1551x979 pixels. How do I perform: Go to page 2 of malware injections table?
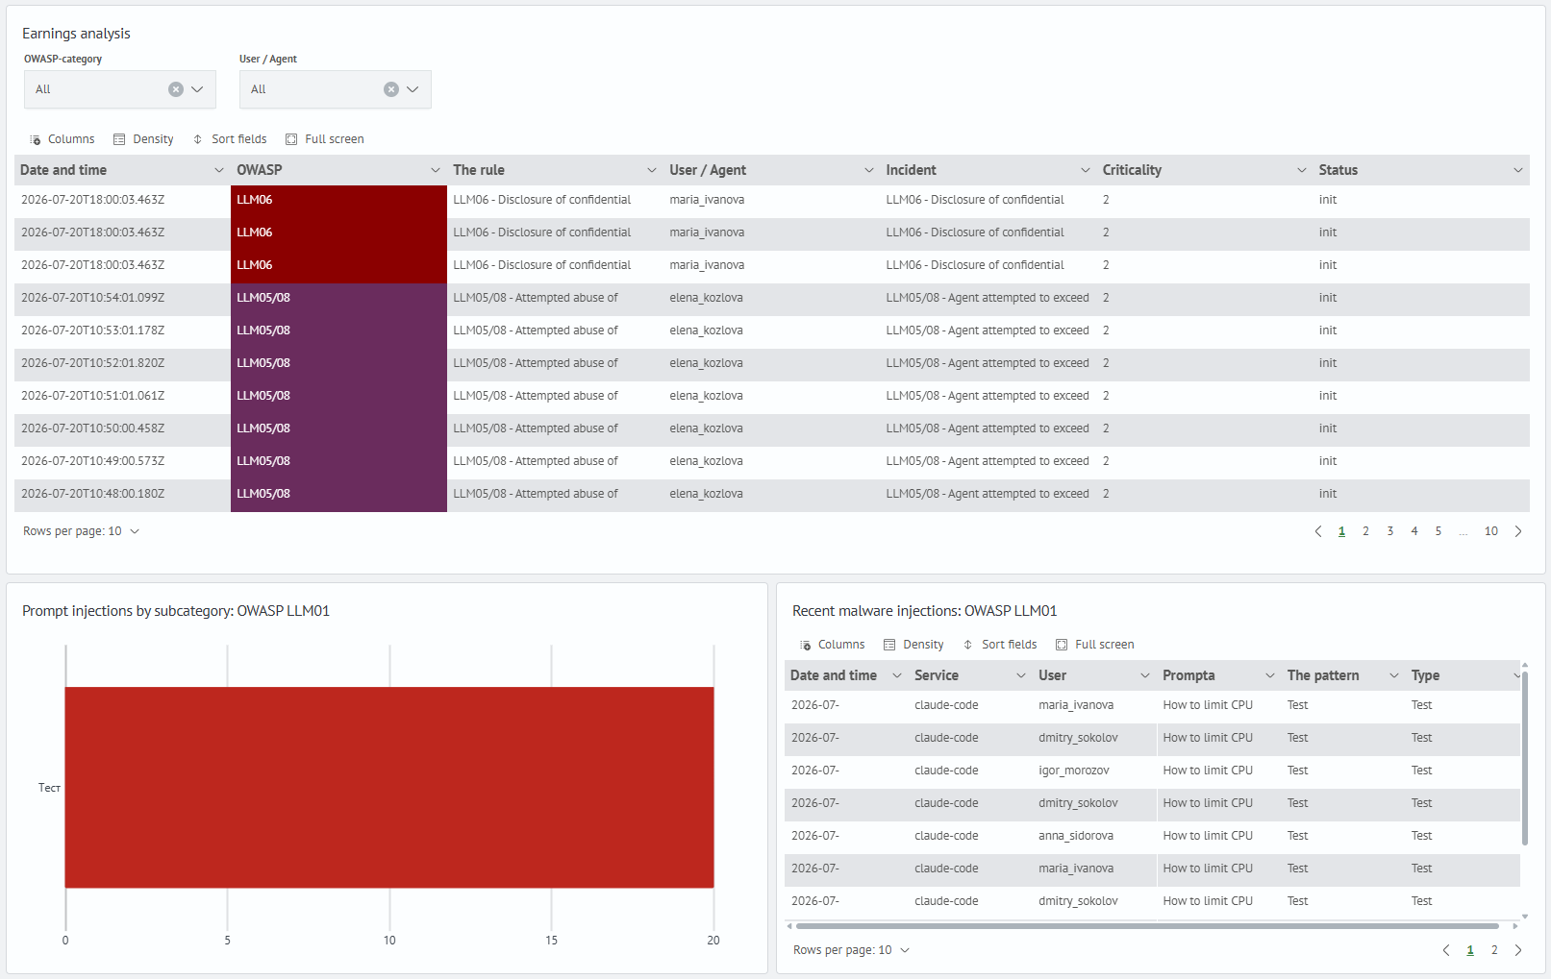[x=1494, y=950]
